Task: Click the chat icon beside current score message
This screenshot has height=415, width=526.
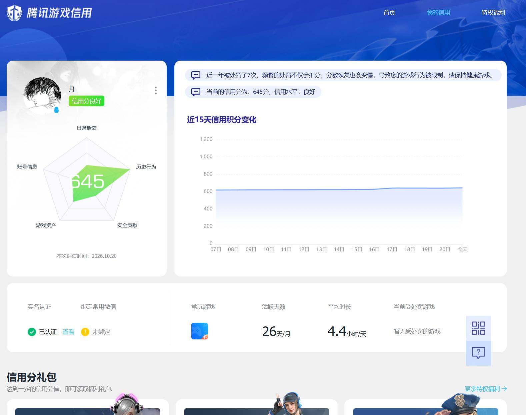Action: (196, 92)
